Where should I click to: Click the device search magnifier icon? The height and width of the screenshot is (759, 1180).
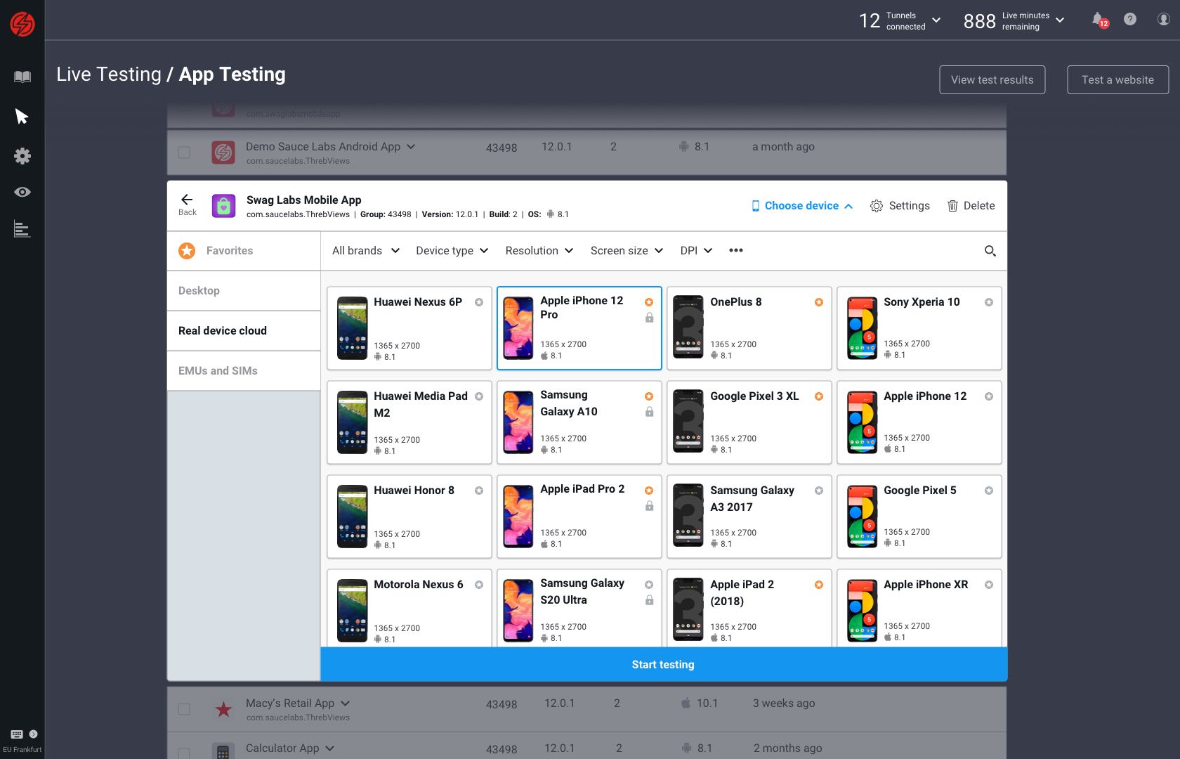(990, 251)
